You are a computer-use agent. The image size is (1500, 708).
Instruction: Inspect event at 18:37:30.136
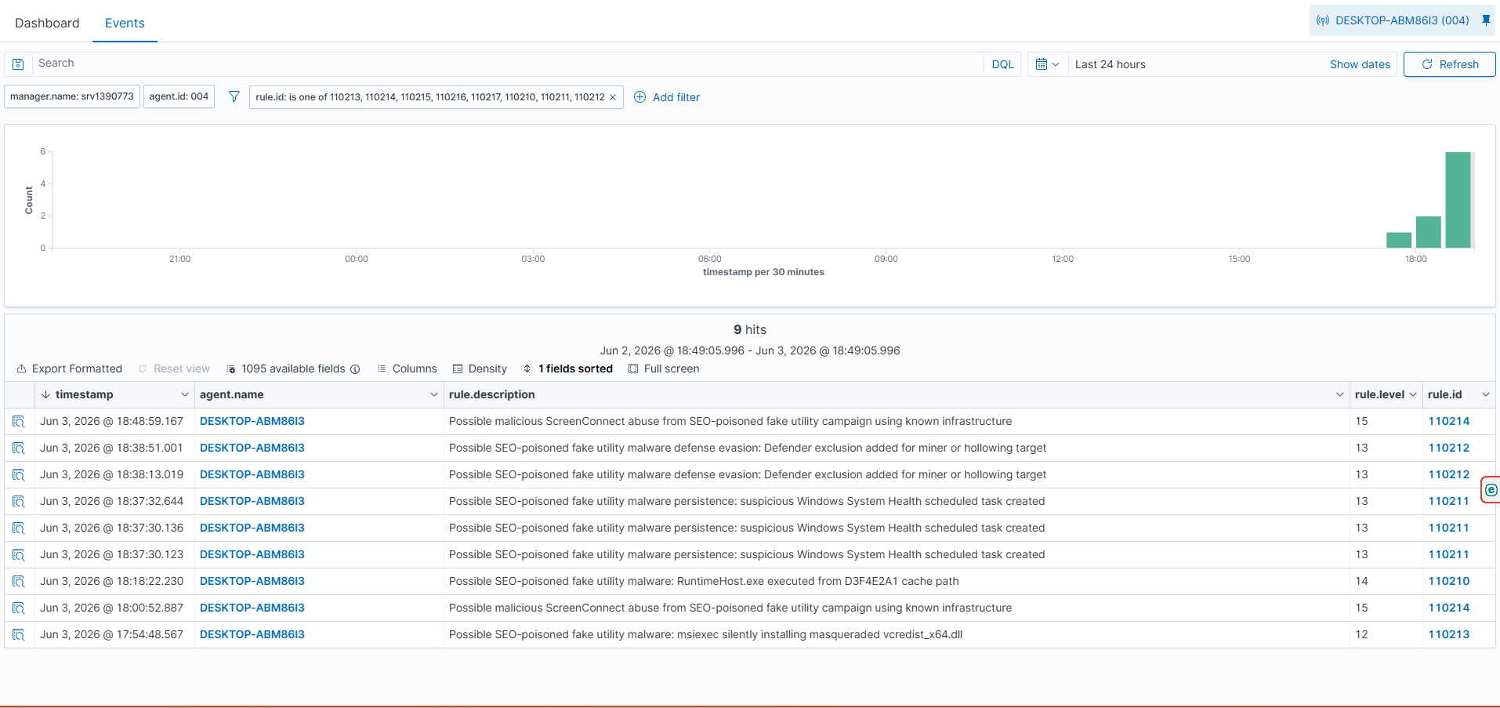coord(19,528)
